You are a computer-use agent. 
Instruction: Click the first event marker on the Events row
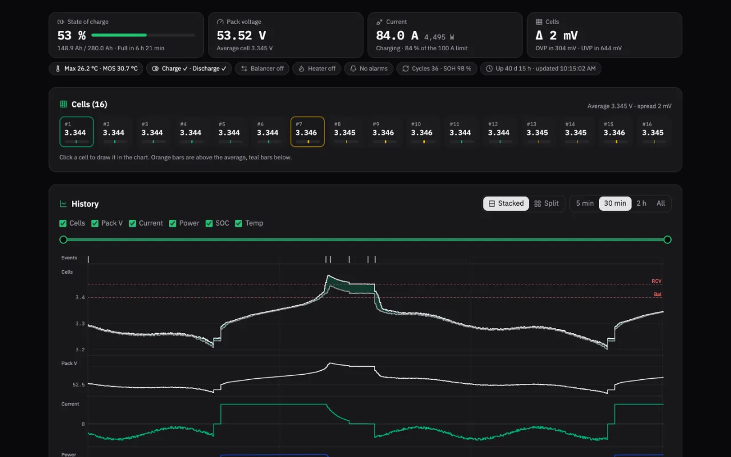[89, 259]
